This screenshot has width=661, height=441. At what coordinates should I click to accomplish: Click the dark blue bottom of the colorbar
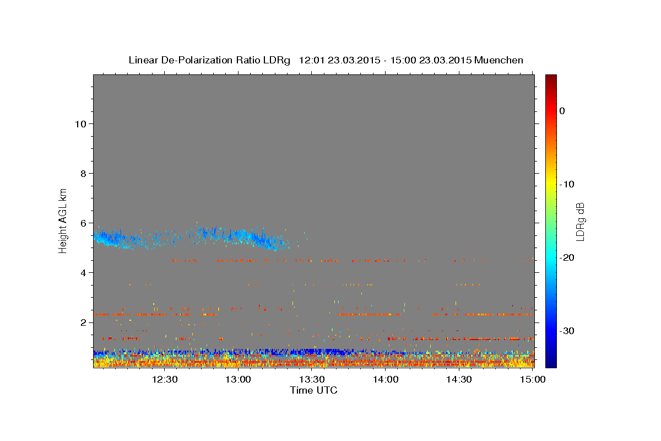click(551, 361)
